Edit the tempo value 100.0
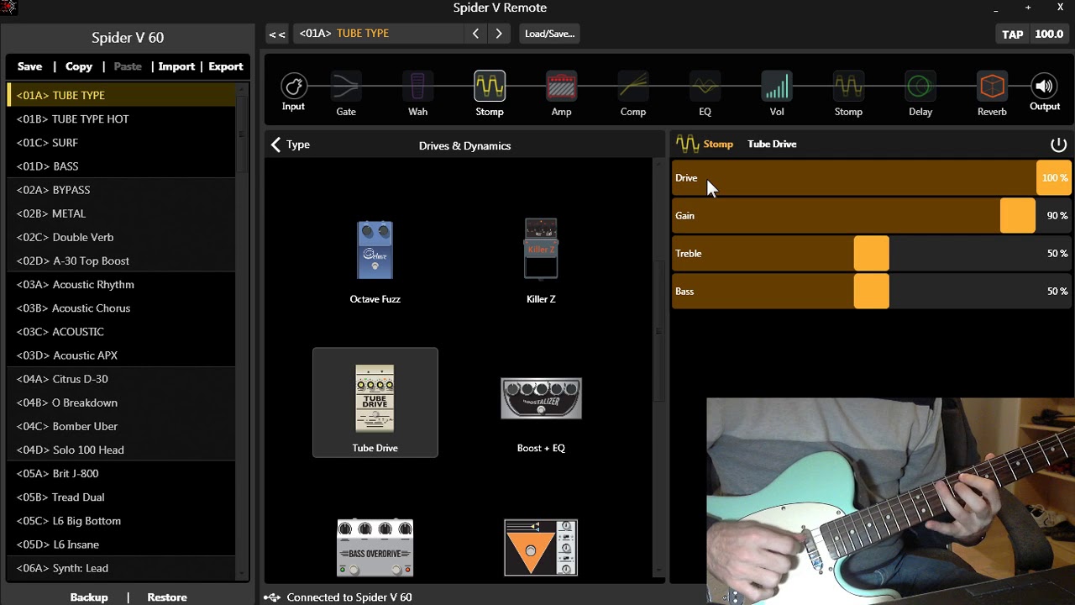1075x605 pixels. pyautogui.click(x=1049, y=34)
